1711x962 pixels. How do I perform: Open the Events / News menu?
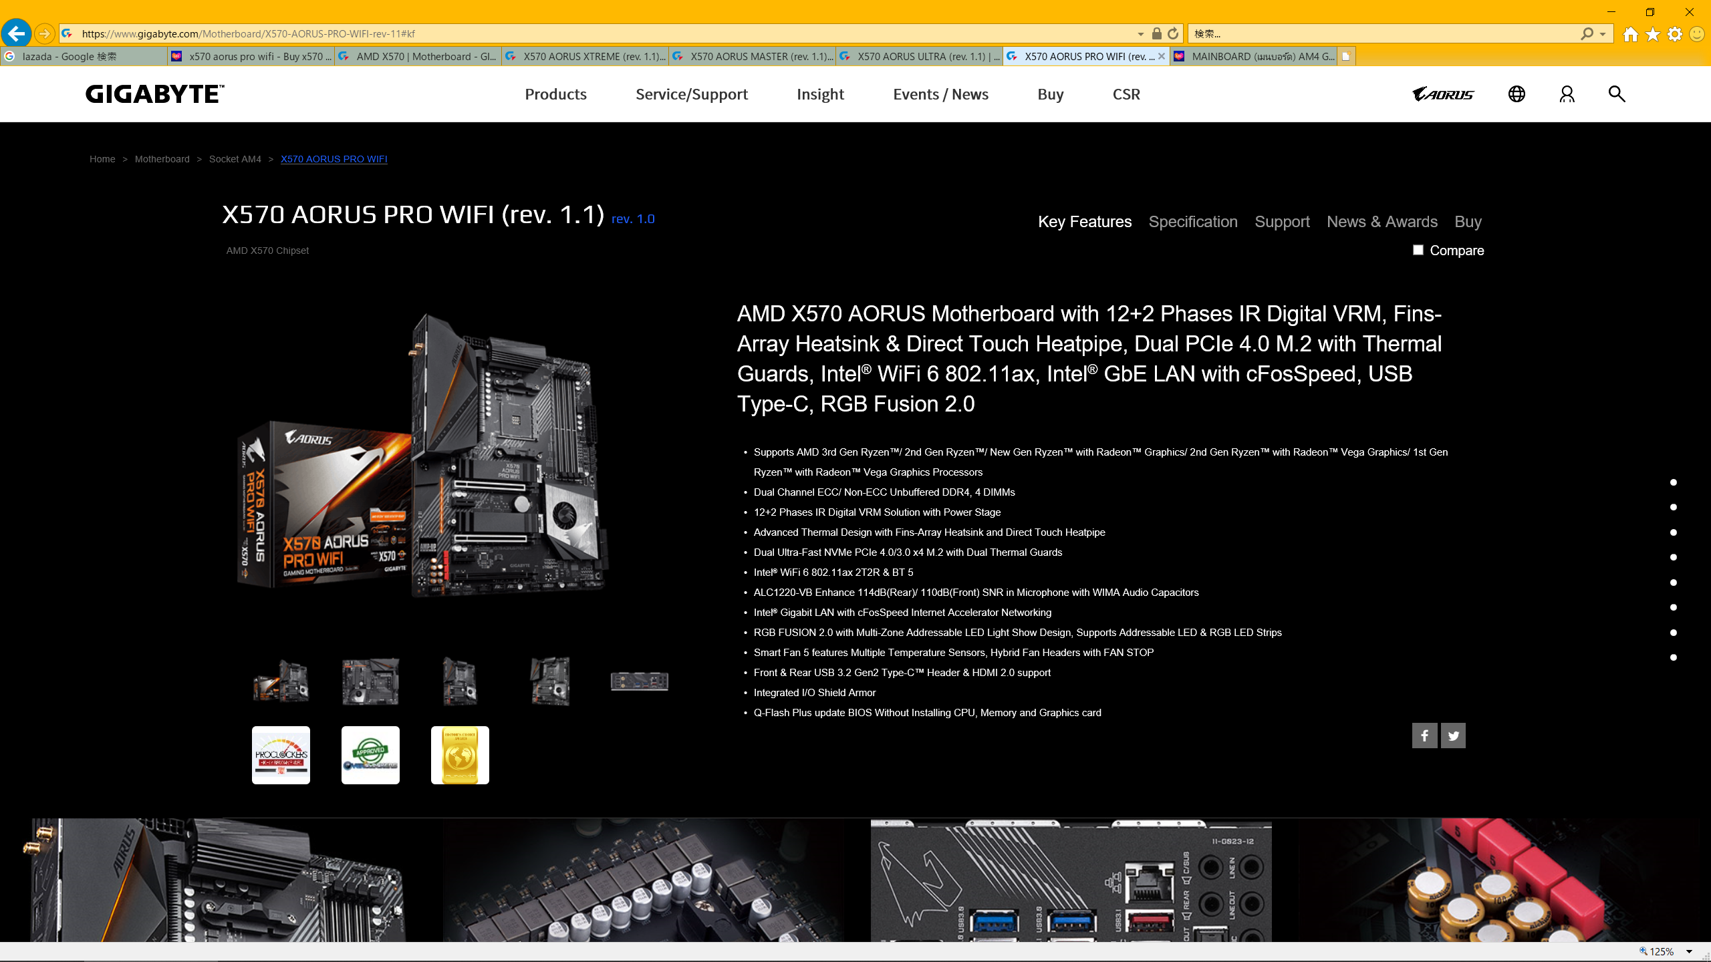tap(941, 94)
